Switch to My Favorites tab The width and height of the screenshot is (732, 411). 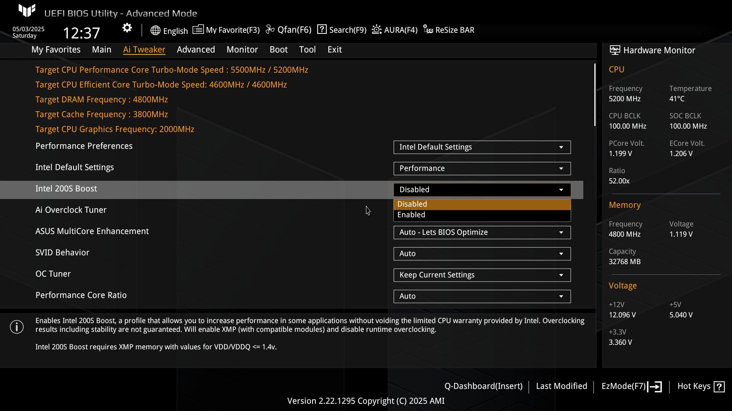point(56,49)
